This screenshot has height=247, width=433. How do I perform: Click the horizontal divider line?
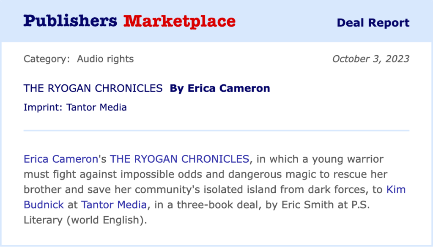tap(216, 131)
